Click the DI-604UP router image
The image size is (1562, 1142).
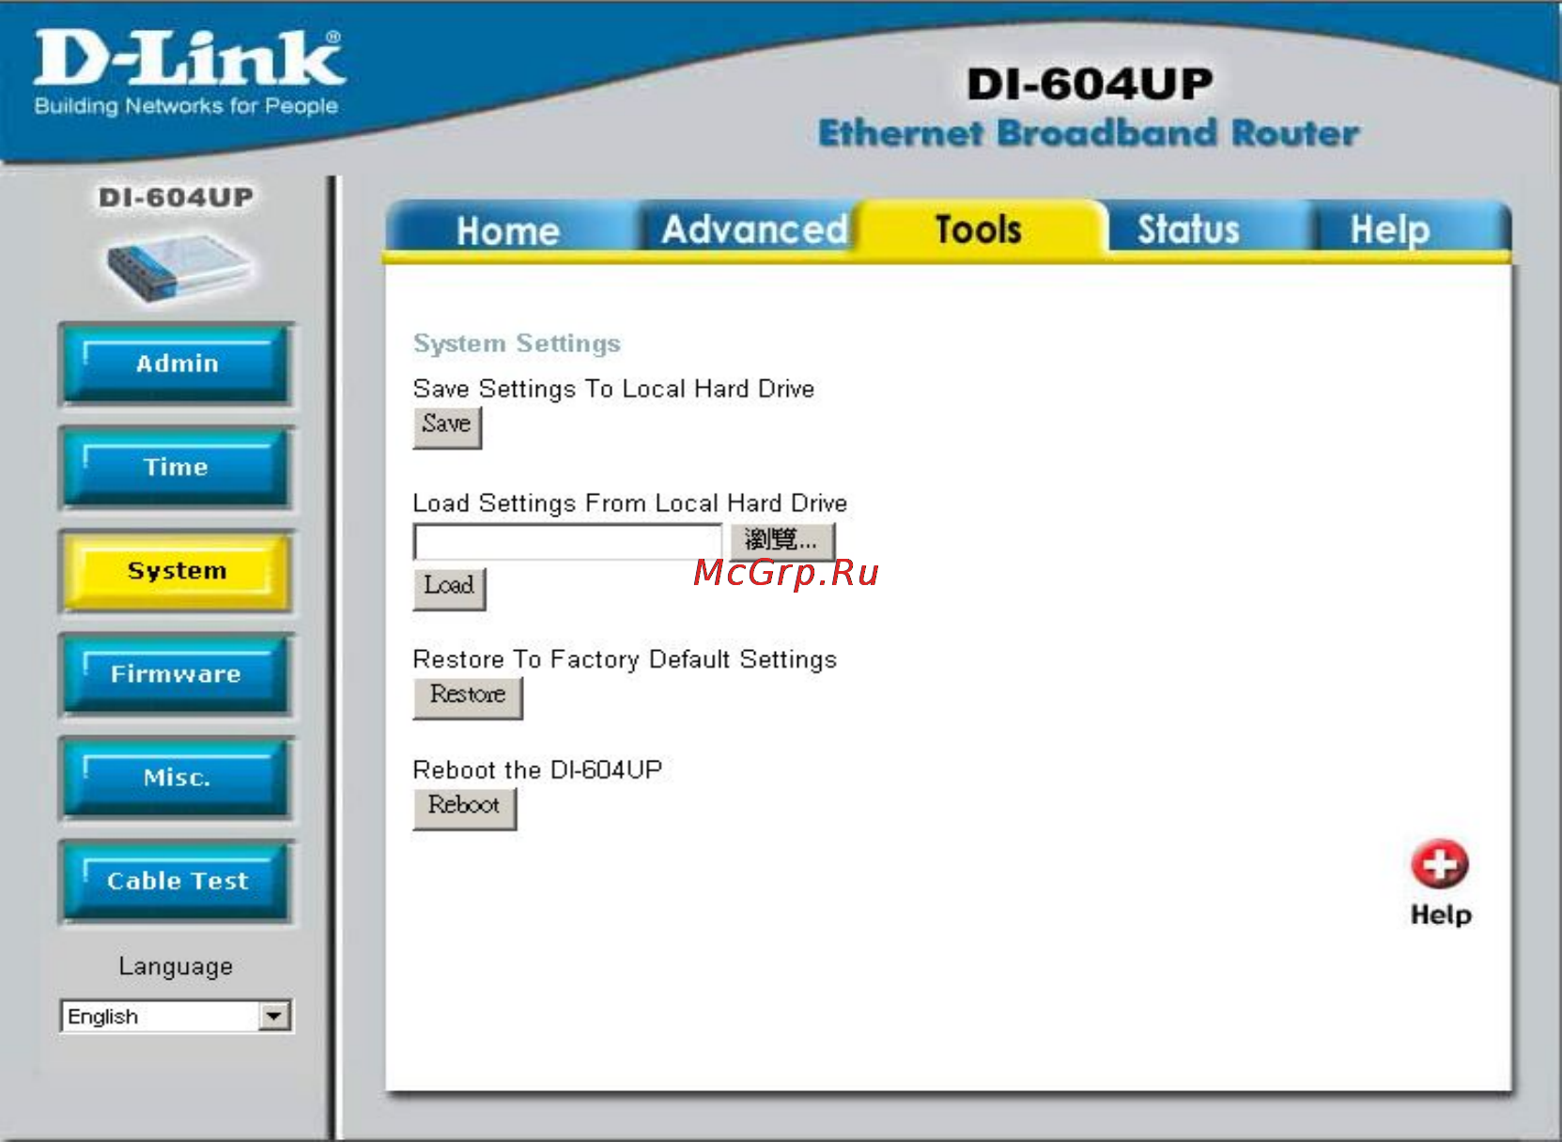(179, 268)
